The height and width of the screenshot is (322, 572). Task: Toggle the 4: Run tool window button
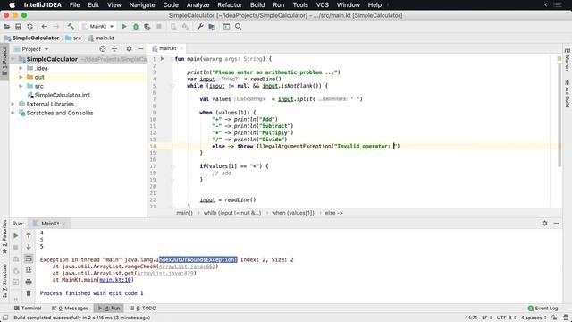(x=109, y=308)
